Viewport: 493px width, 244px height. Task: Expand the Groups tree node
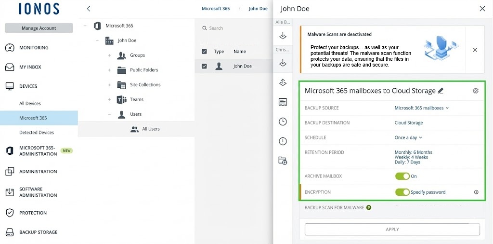coord(109,55)
